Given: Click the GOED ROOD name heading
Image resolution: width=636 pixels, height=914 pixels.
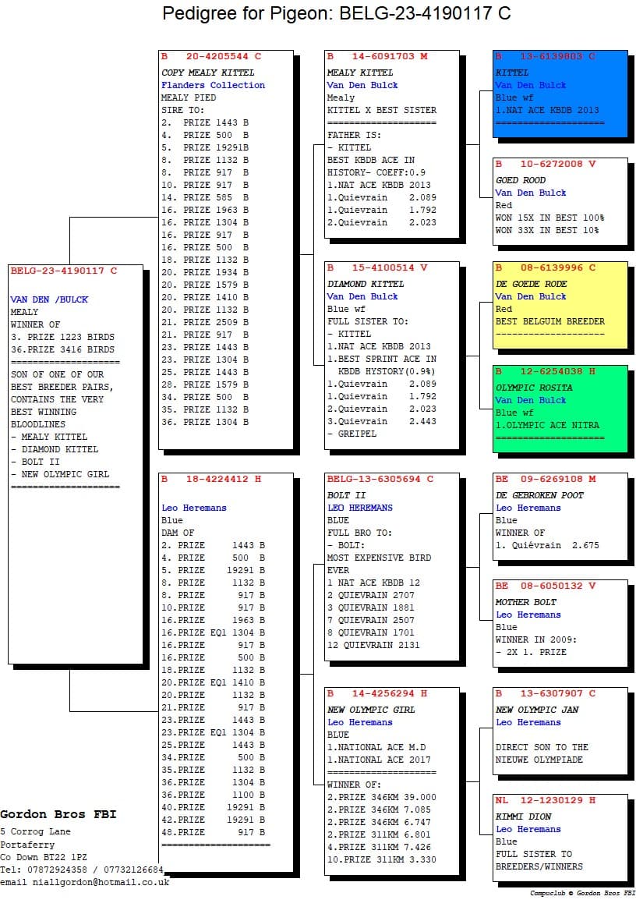Looking at the screenshot, I should point(520,180).
